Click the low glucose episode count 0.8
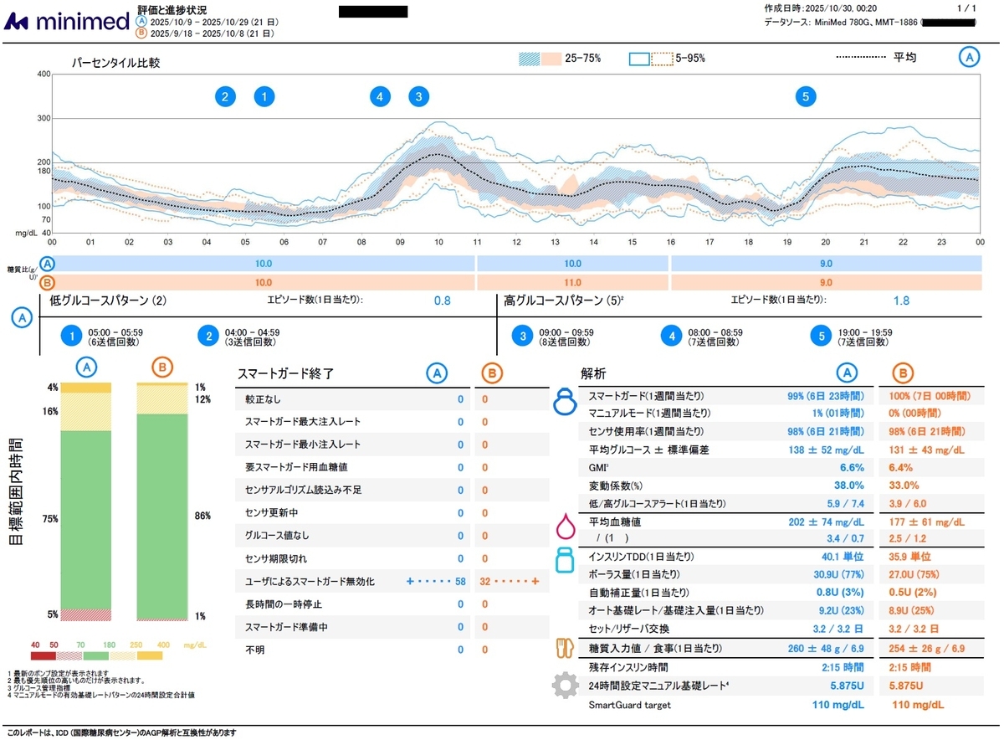Image resolution: width=1004 pixels, height=740 pixels. 443,301
